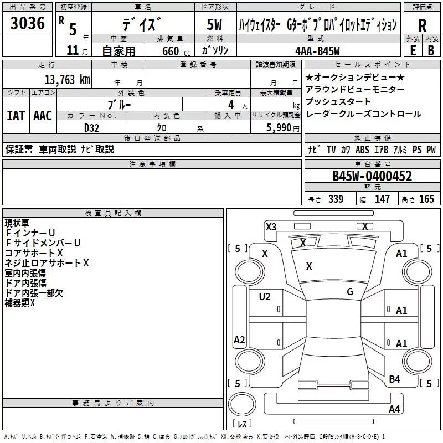Select inspector note ネジ止ロアサポートX

coord(47,263)
